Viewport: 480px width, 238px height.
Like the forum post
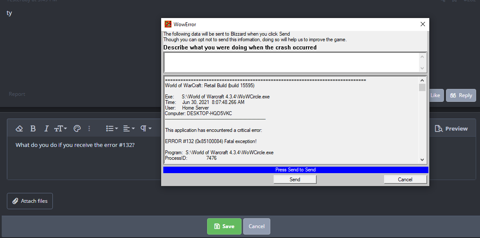tap(436, 95)
